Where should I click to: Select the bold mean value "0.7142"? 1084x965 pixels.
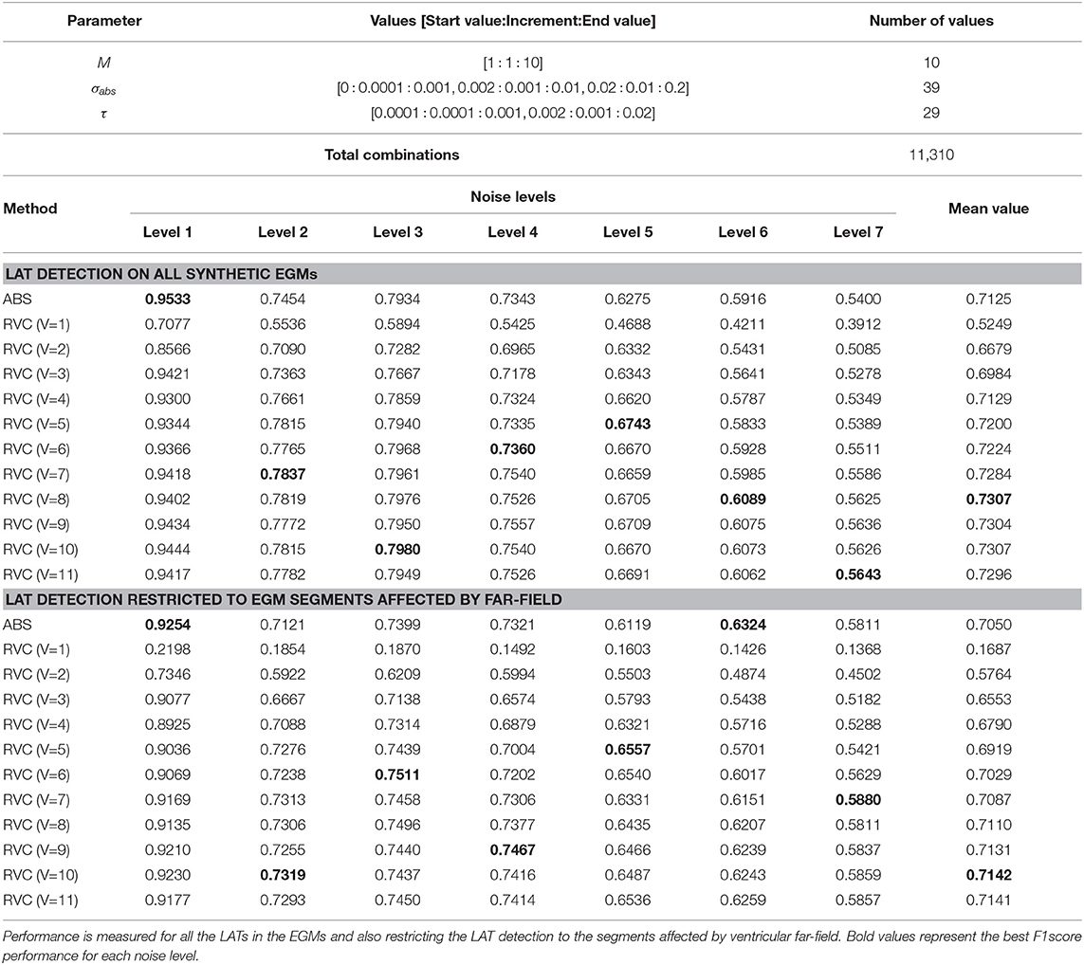tap(988, 875)
